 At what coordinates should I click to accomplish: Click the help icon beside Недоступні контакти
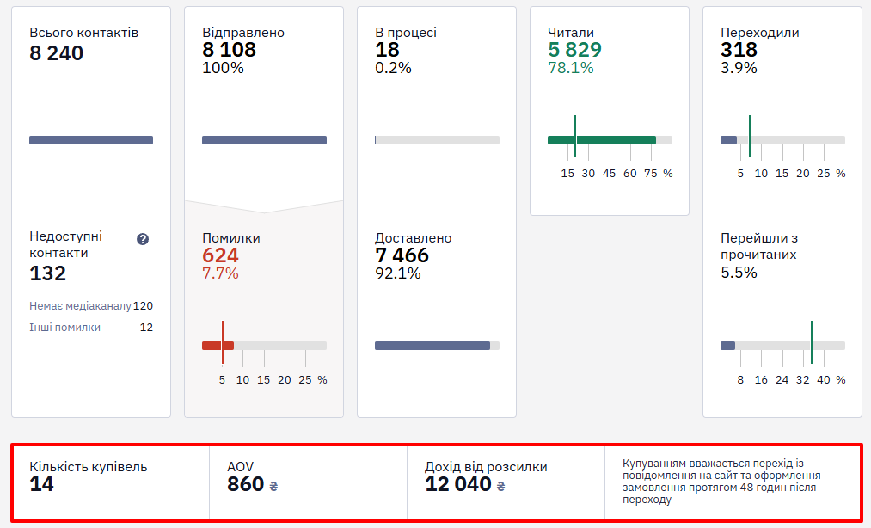(143, 239)
